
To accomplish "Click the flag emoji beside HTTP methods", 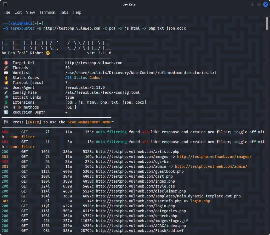I will point(6,107).
